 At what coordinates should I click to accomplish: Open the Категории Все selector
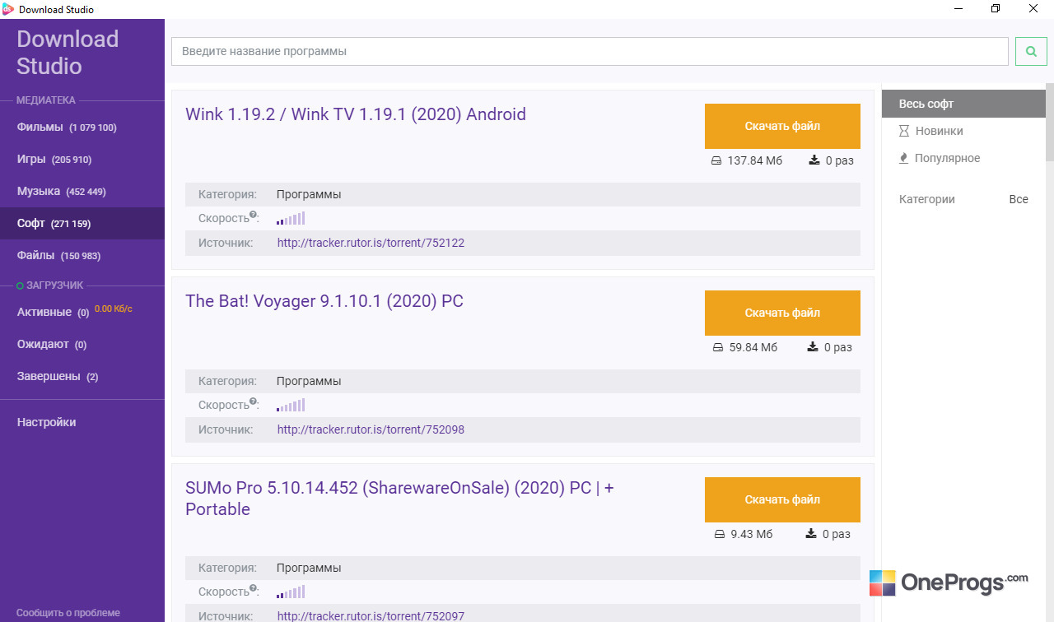point(963,199)
